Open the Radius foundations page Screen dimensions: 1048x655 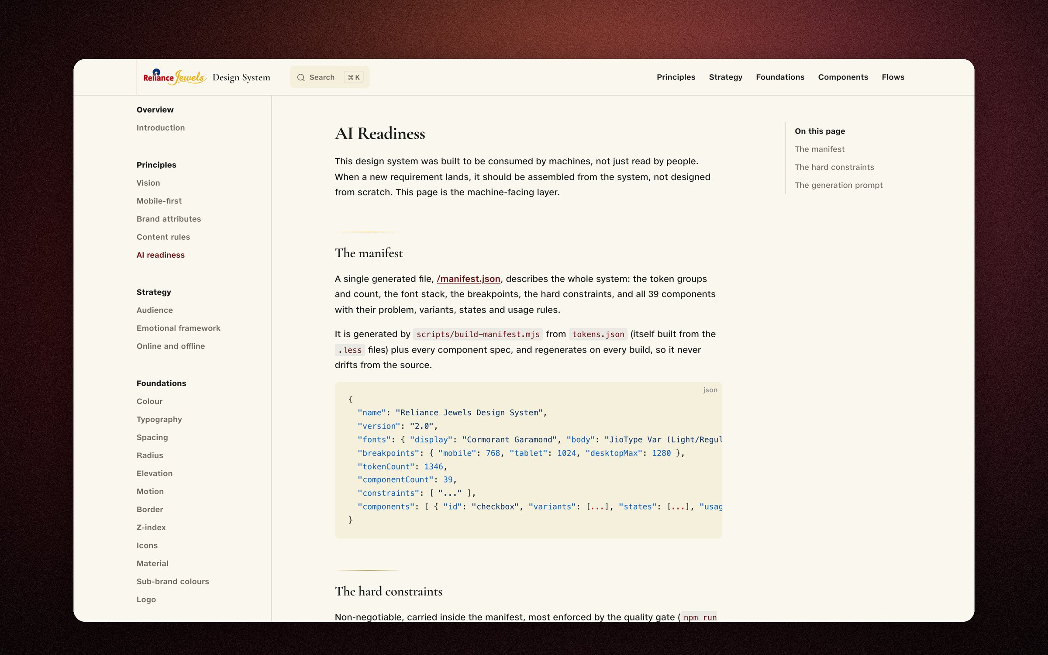tap(150, 455)
